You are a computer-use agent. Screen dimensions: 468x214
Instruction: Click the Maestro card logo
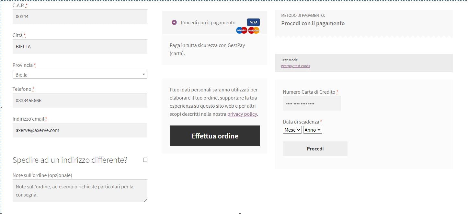coord(242,30)
